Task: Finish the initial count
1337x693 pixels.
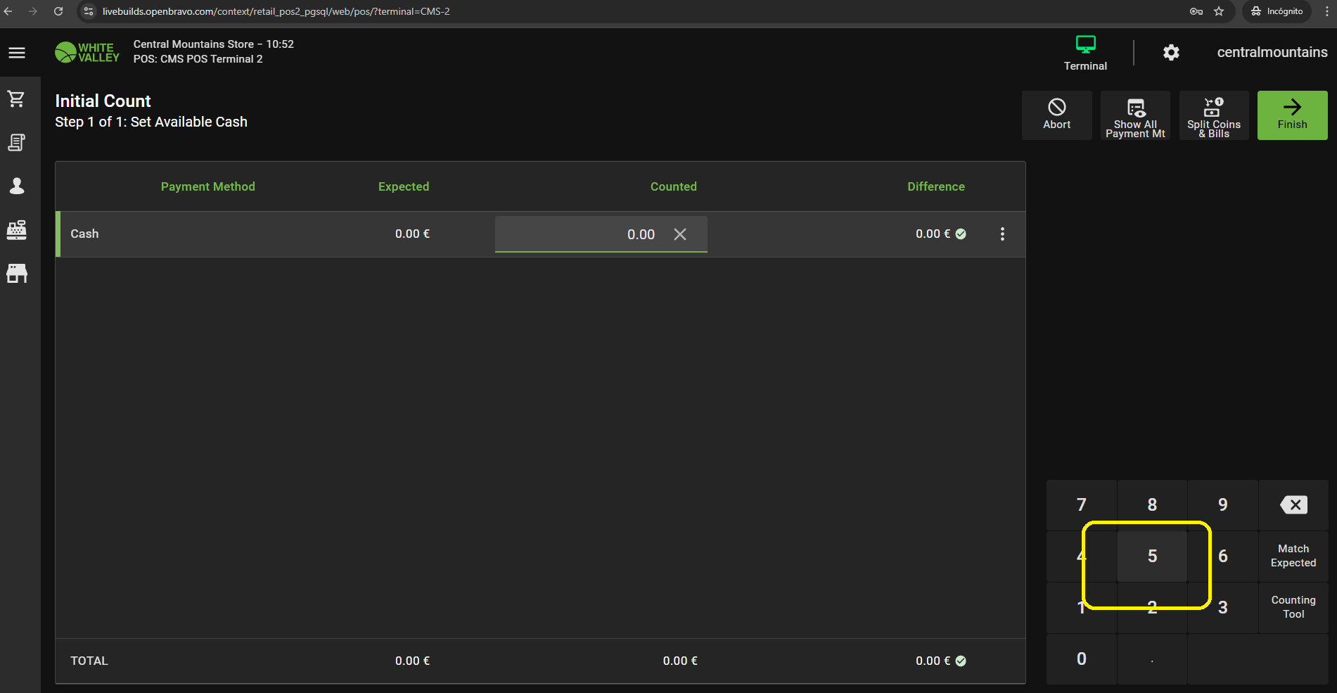Action: coord(1293,115)
